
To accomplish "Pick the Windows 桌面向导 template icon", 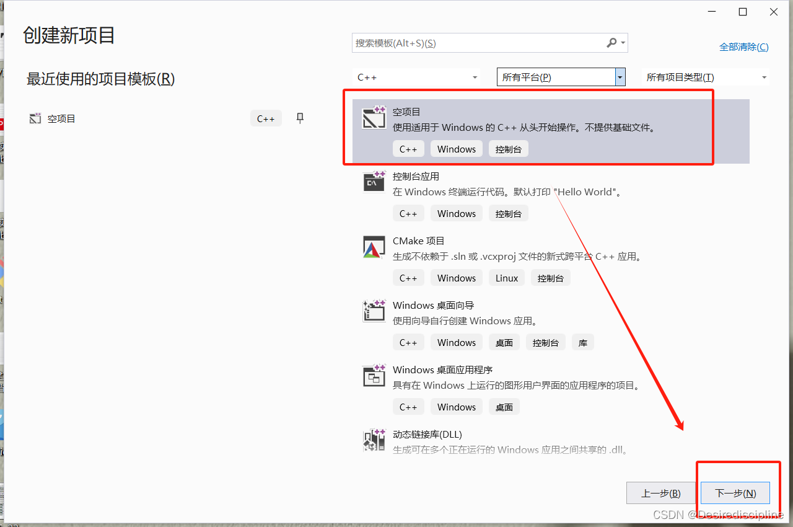I will pos(374,311).
